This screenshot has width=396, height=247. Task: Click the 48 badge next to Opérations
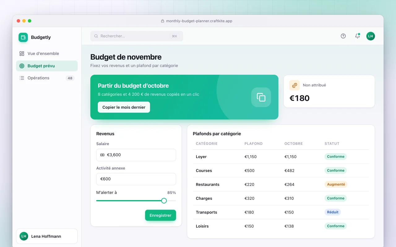click(70, 78)
